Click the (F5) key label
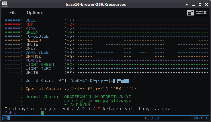This screenshot has width=211, height=122. (x=69, y=36)
